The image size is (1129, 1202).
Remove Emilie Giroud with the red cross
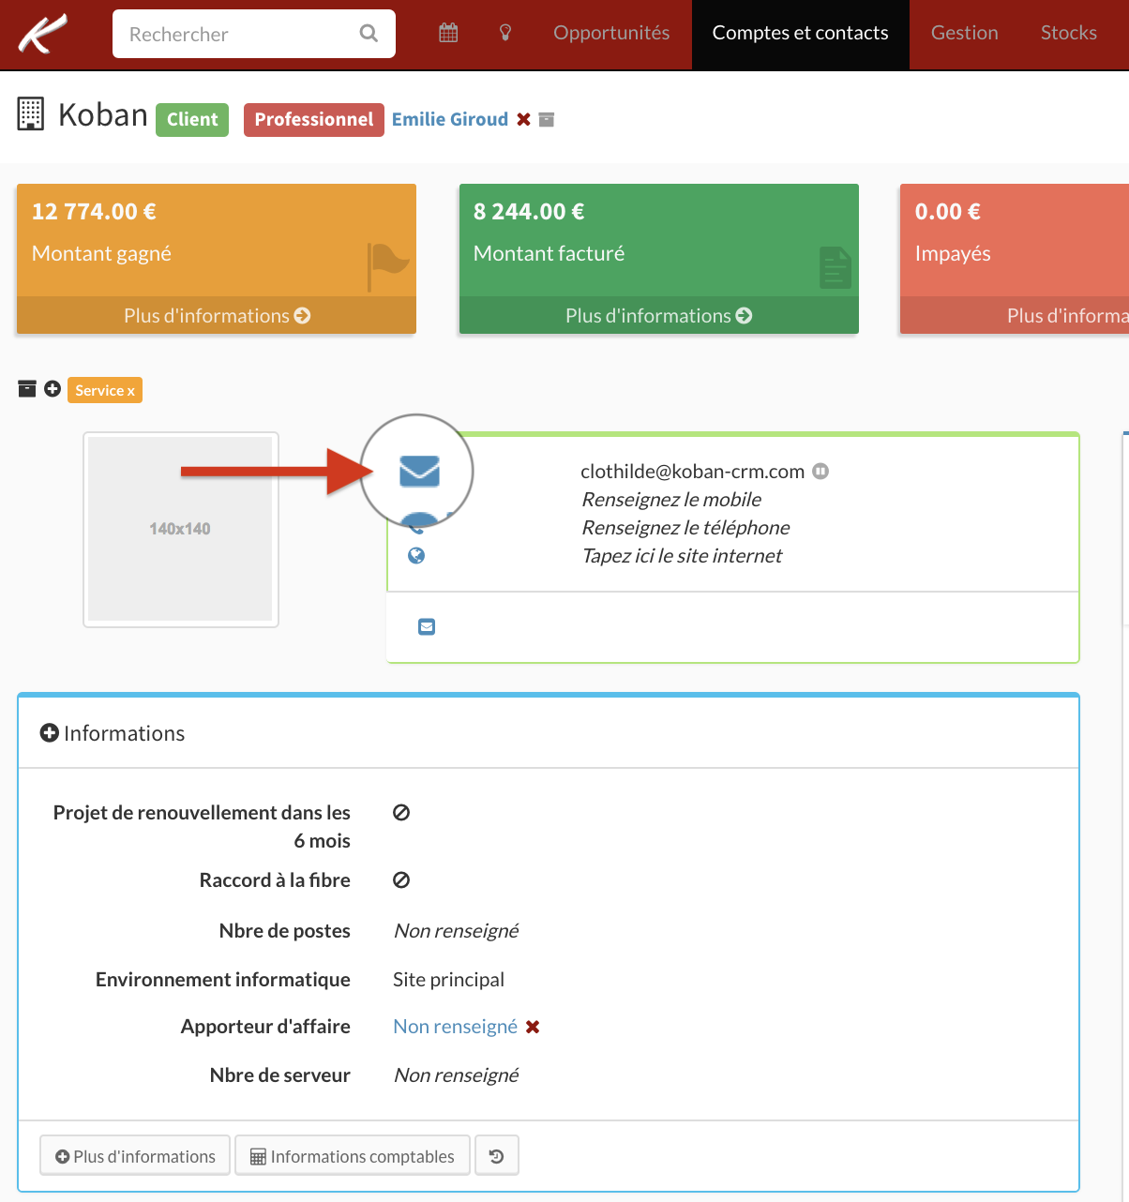[x=524, y=119]
